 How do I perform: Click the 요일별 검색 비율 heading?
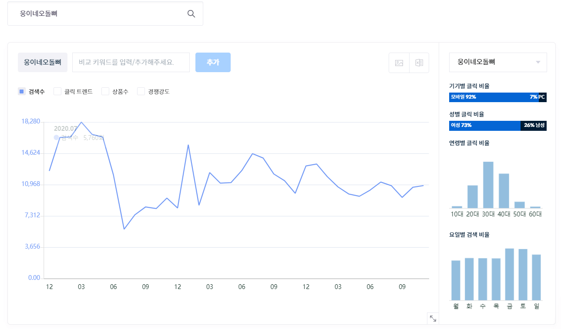coord(469,235)
